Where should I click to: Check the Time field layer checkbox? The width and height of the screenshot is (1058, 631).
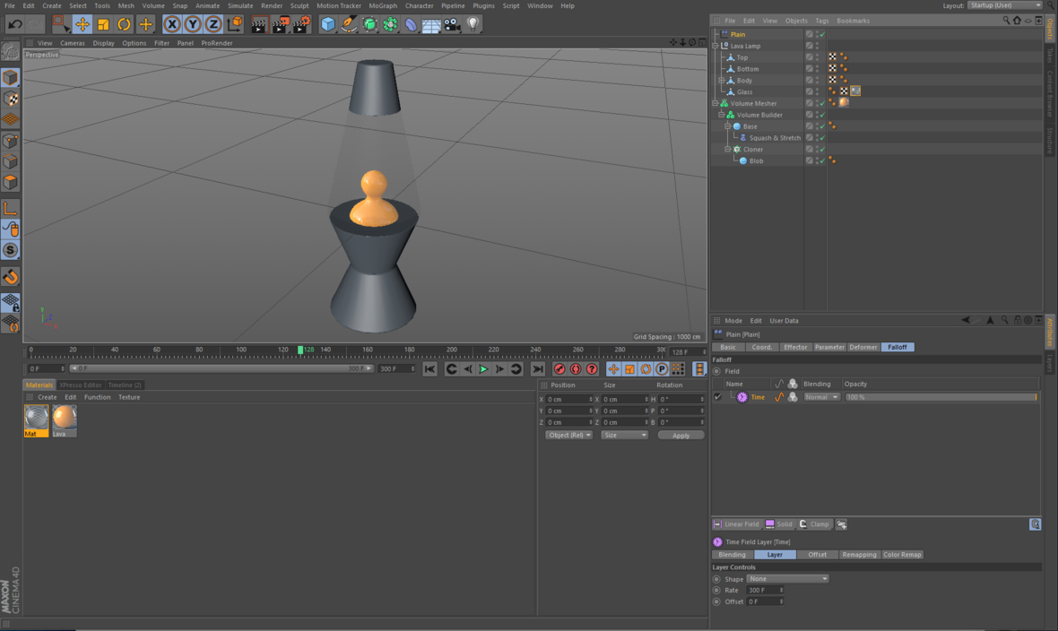[717, 396]
